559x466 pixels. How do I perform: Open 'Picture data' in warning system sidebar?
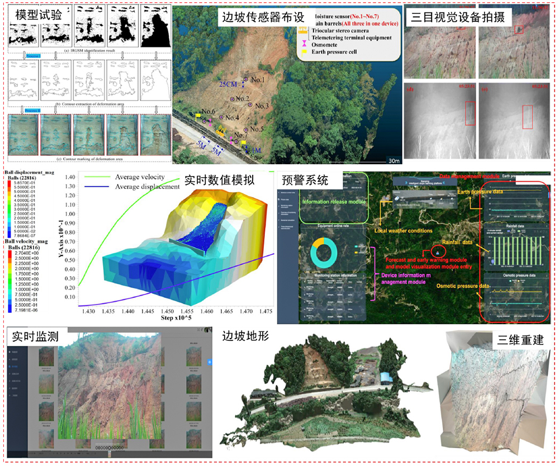click(284, 199)
